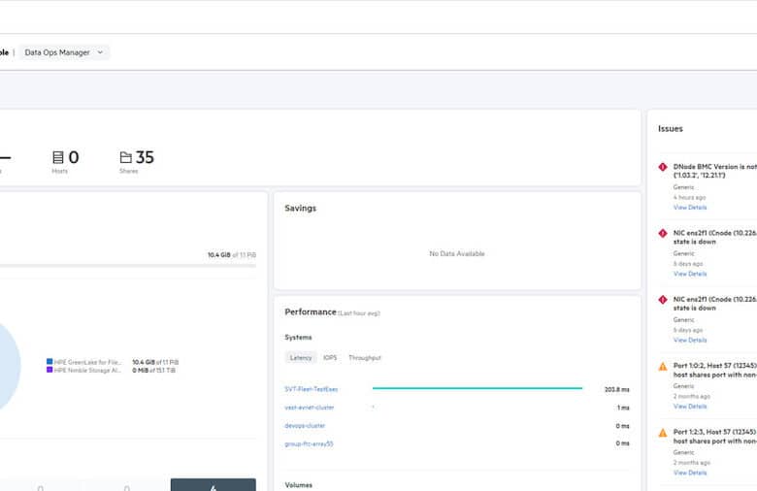Click the SVT-Fleet latency bar

[477, 388]
